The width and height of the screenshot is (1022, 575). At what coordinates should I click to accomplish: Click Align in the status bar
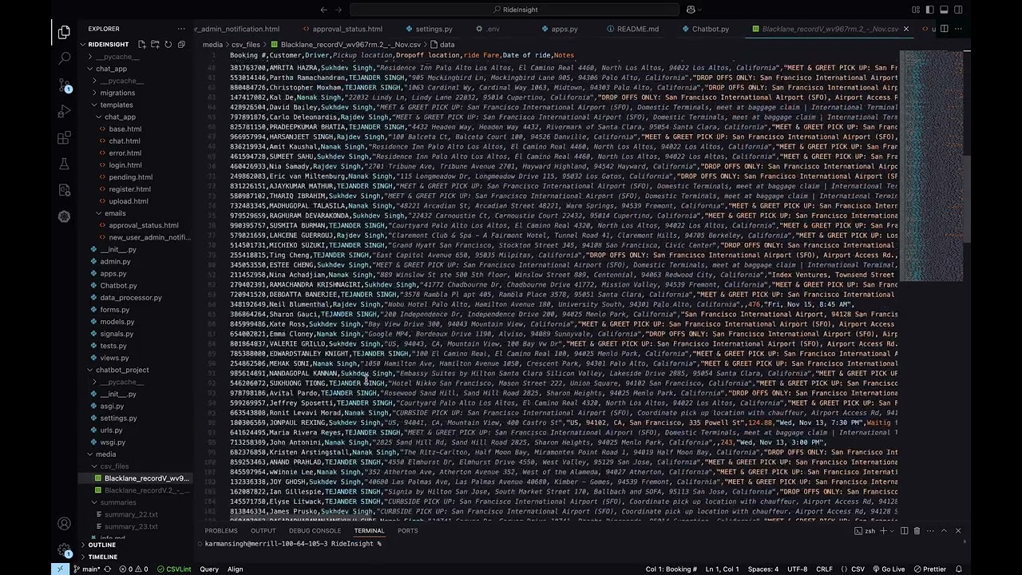click(x=236, y=569)
